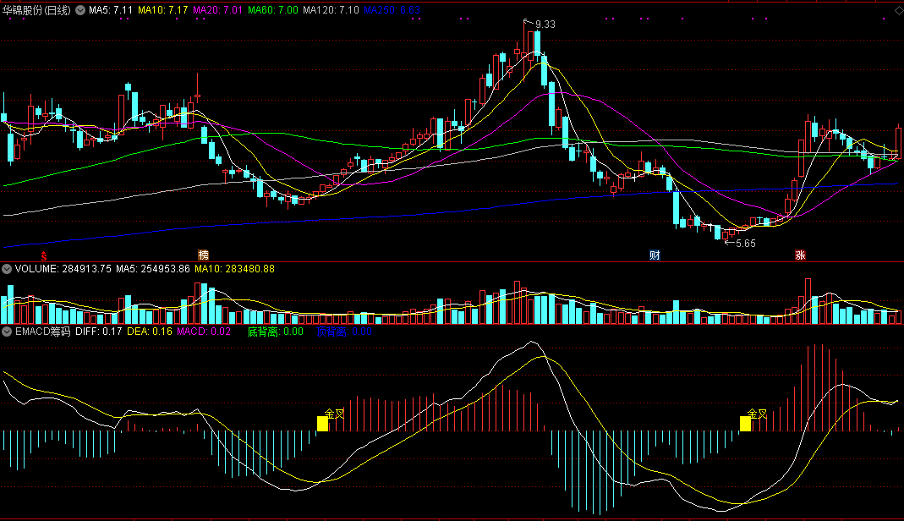Click the second yellow 金叉 square marker
The height and width of the screenshot is (521, 904).
746,424
